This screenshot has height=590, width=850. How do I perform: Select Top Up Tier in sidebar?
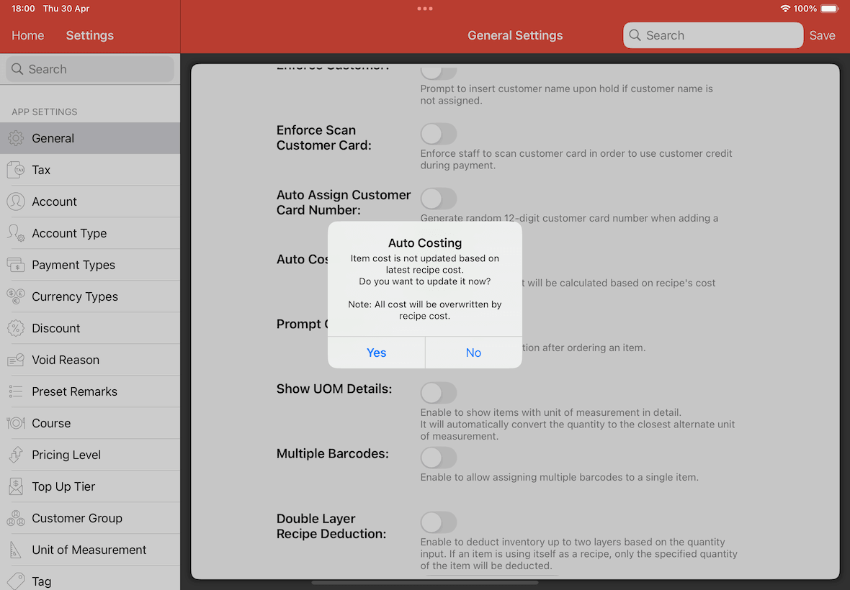coord(90,486)
